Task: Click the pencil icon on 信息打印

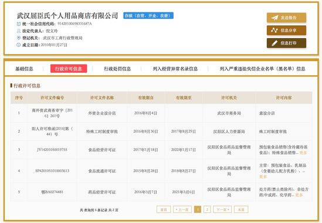Action: (274, 43)
